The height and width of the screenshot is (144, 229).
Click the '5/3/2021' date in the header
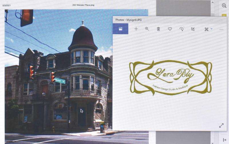click(x=6, y=5)
